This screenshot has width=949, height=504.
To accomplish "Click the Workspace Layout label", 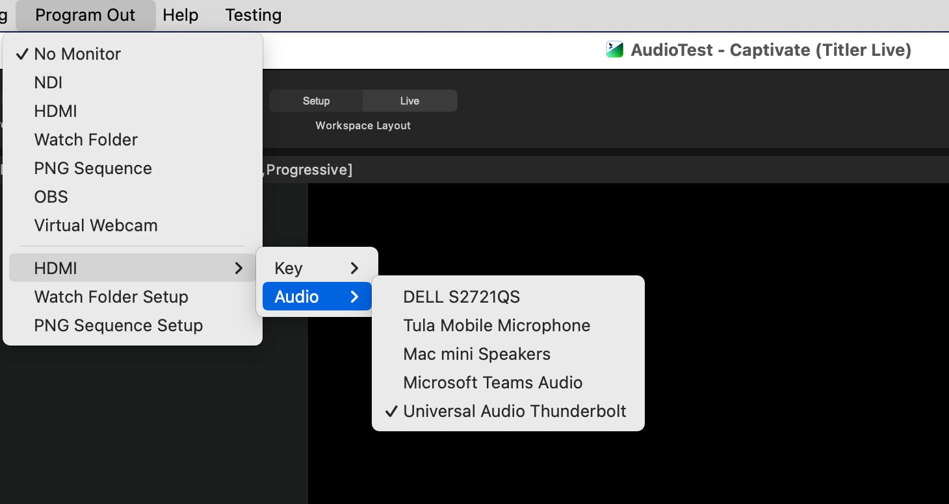I will (363, 125).
